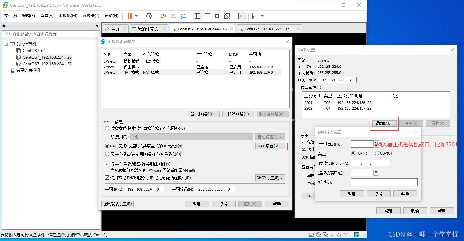Click 添加(A)... in port forwarding

[384, 123]
